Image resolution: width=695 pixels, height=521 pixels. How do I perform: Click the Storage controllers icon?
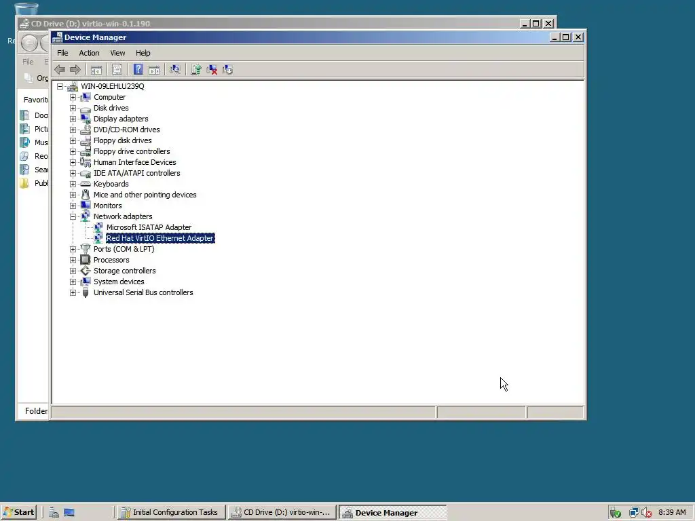86,271
